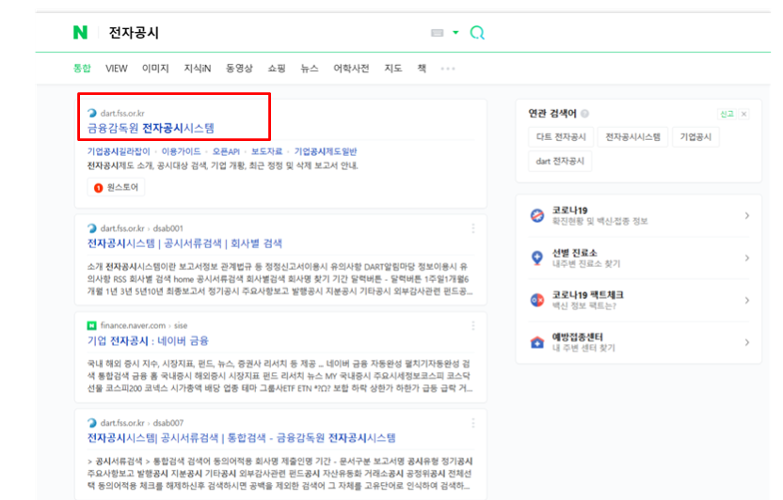
Task: Select the 통합 tab
Action: [82, 69]
